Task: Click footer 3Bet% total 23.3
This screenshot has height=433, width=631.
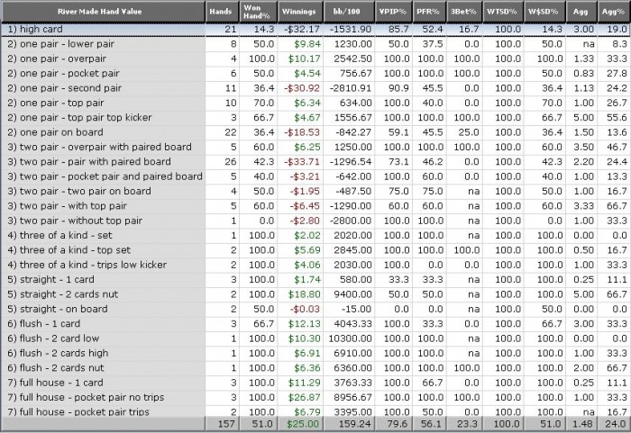Action: tap(468, 424)
